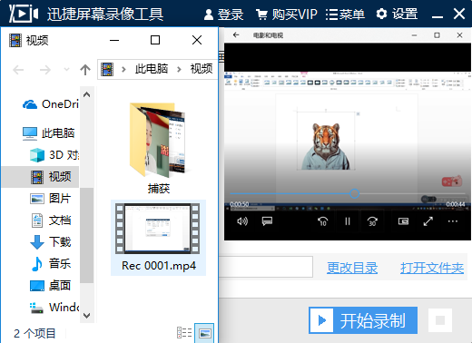Select the Windows drive in the sidebar
This screenshot has width=472, height=343.
point(54,308)
